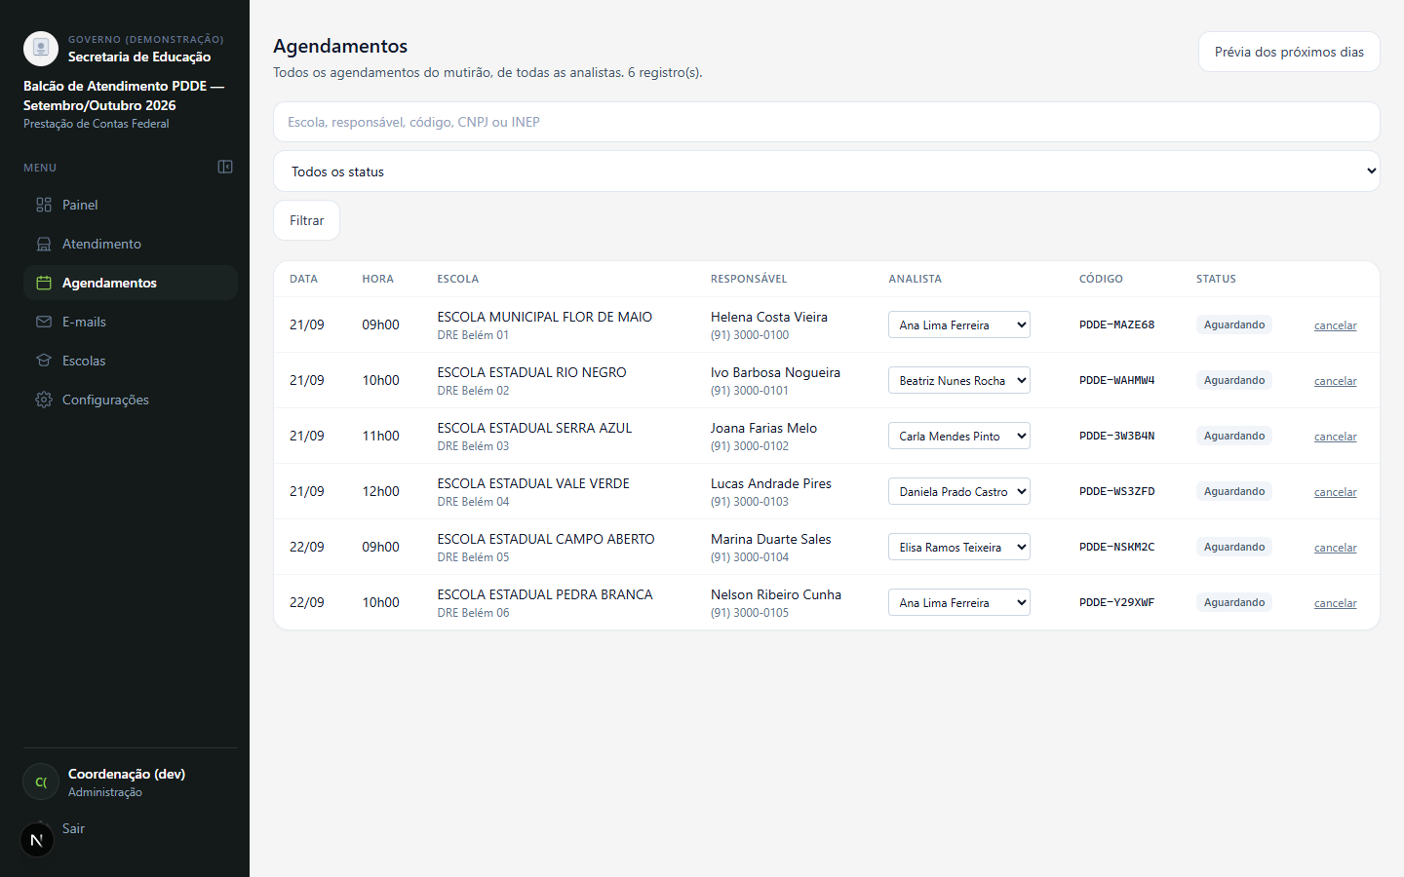Select school name ESCOLA ESTADUAL SERRA AZUL

tap(534, 428)
